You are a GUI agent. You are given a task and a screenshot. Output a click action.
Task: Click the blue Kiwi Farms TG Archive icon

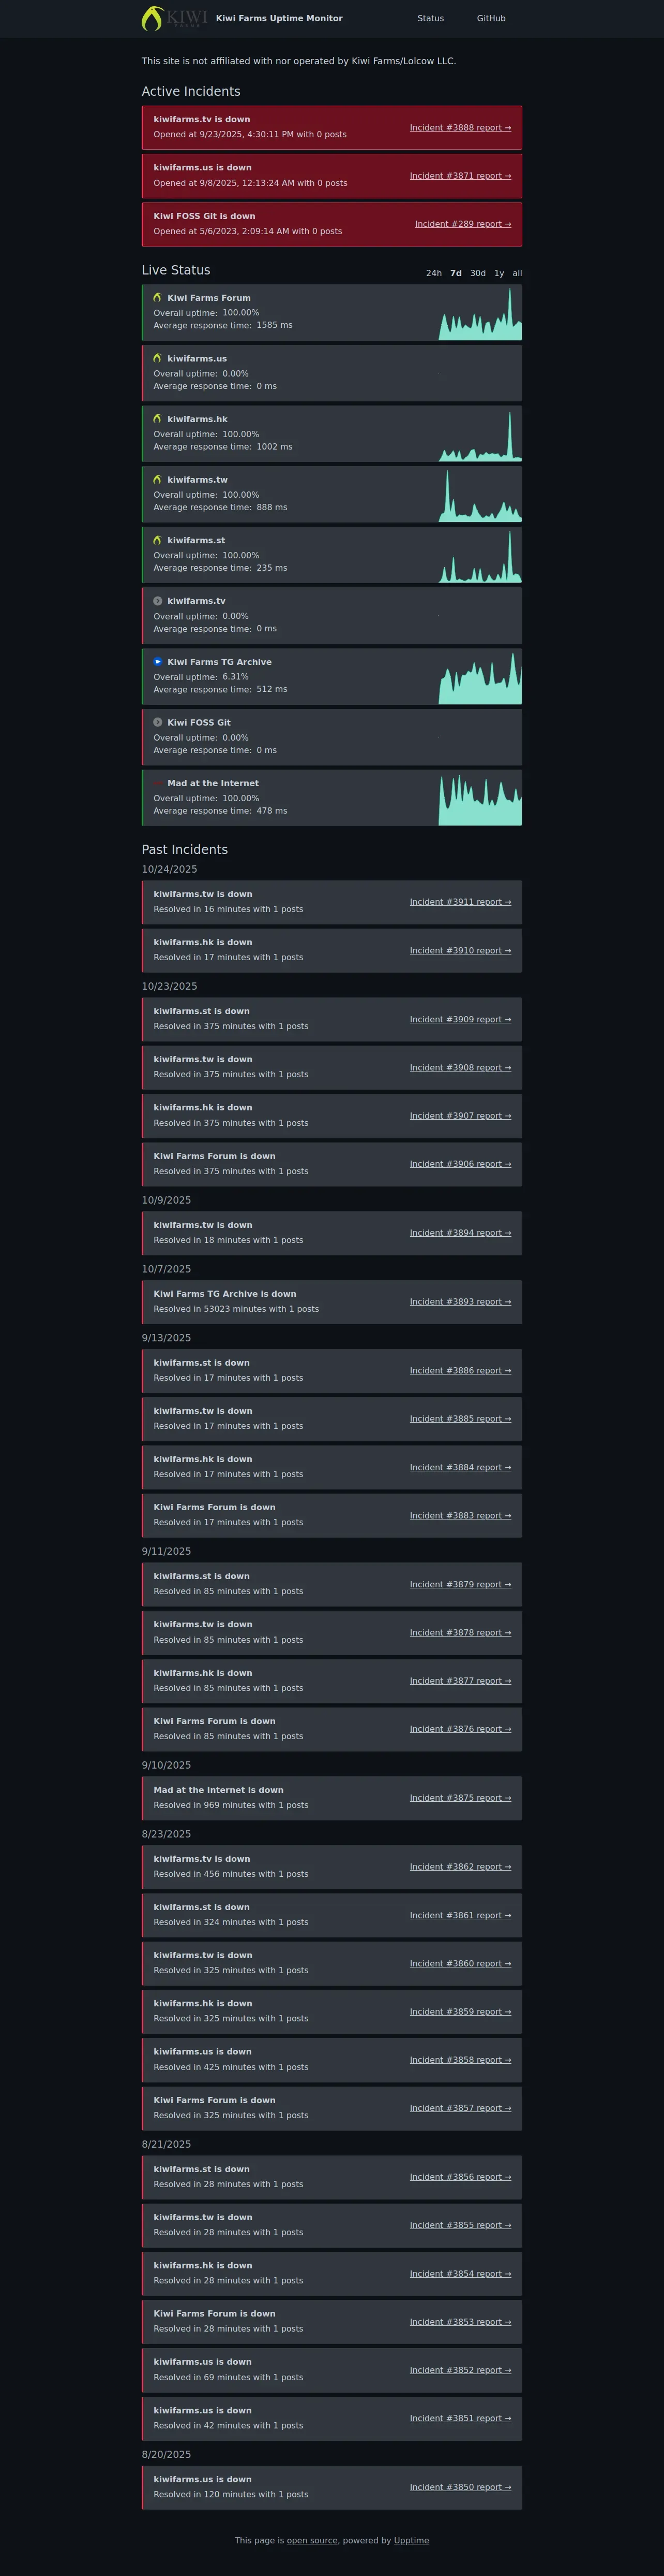[x=157, y=662]
